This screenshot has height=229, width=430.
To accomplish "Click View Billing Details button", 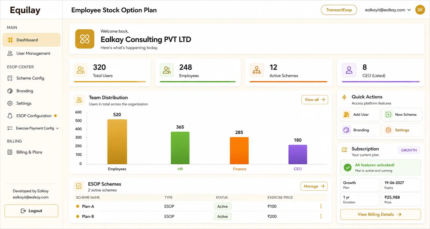I will (x=381, y=214).
